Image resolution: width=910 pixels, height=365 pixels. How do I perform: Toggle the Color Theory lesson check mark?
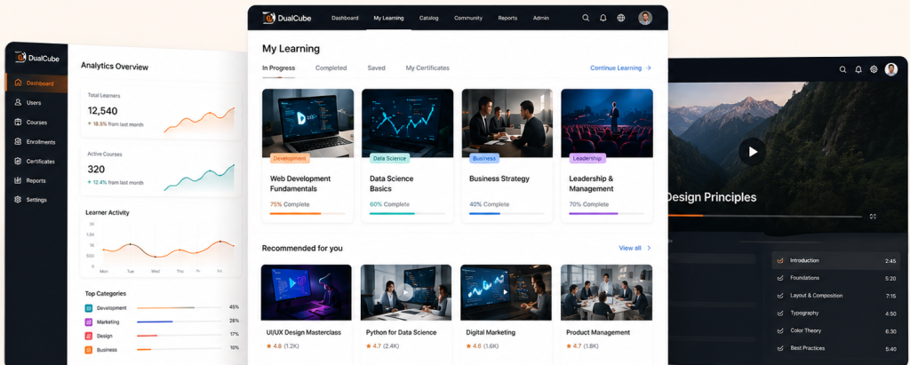780,330
